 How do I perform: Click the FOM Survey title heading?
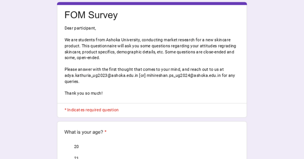[91, 15]
